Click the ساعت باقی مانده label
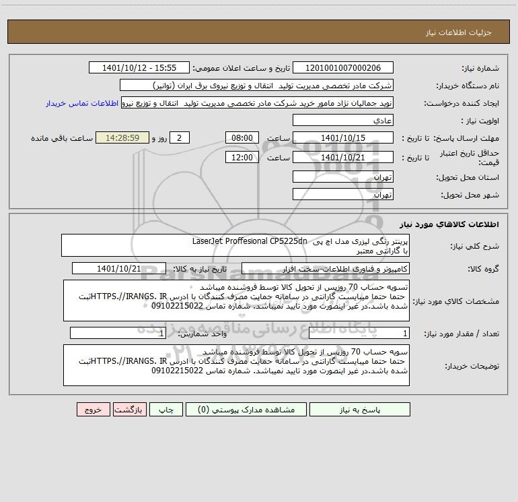Image resolution: width=518 pixels, height=502 pixels. coord(62,138)
